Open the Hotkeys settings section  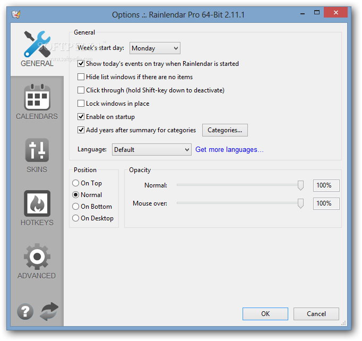pyautogui.click(x=37, y=209)
